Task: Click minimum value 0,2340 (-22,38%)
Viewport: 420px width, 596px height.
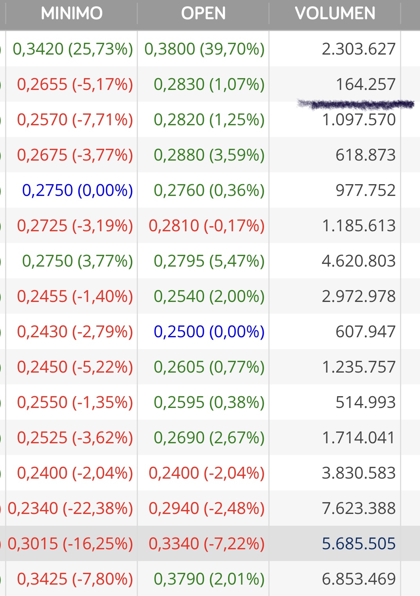Action: (71, 508)
